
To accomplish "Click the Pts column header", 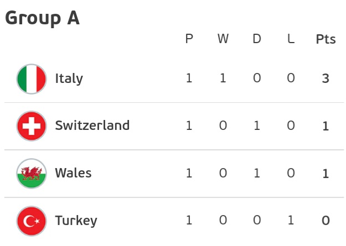I will pyautogui.click(x=326, y=40).
